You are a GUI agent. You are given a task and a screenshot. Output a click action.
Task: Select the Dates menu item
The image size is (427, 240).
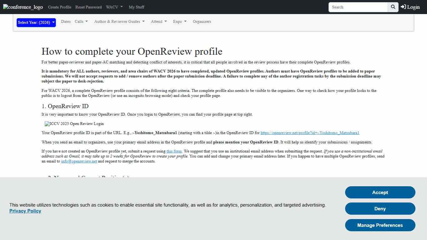66,21
